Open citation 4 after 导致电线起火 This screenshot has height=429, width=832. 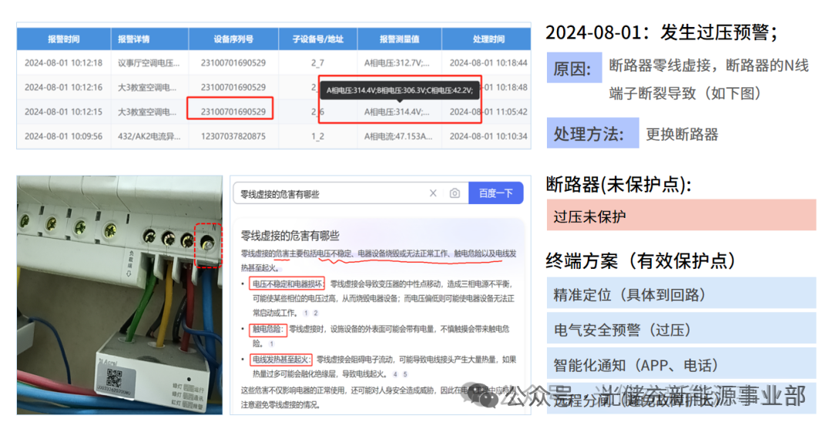tap(395, 374)
